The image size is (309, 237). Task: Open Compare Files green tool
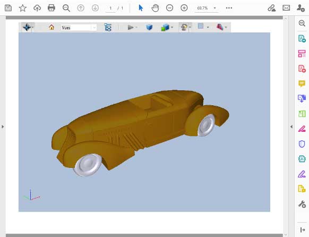point(302,114)
